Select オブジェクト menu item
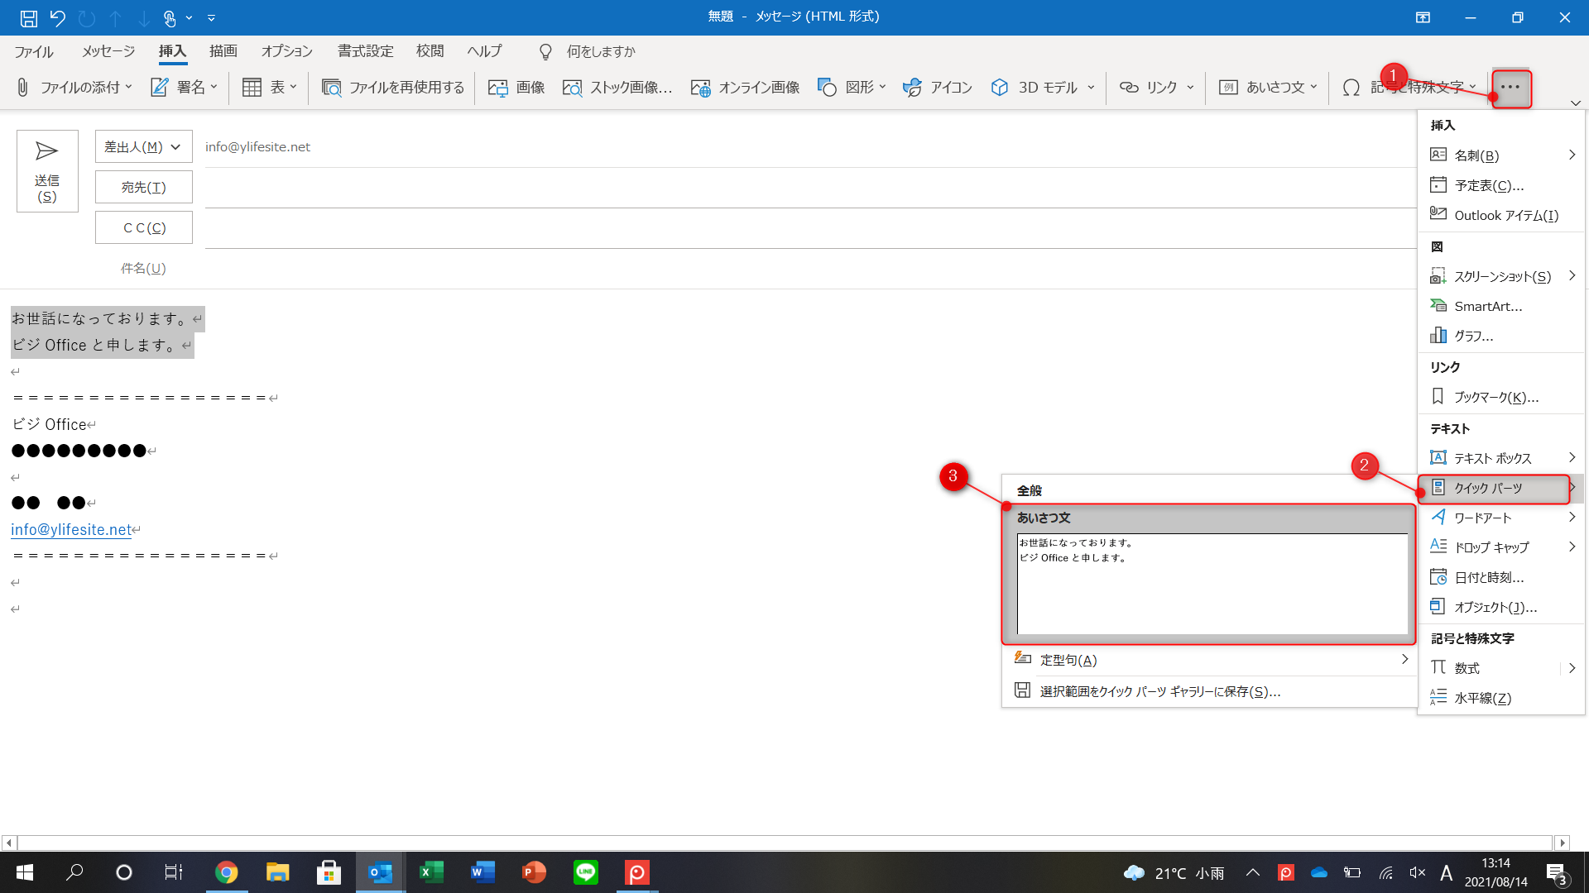 tap(1501, 607)
